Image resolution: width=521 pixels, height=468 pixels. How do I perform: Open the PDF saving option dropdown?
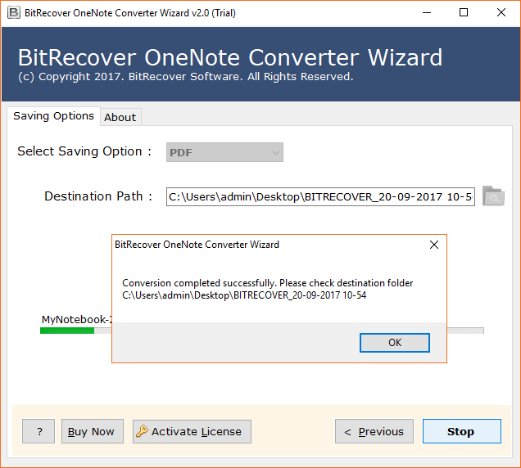[x=224, y=152]
